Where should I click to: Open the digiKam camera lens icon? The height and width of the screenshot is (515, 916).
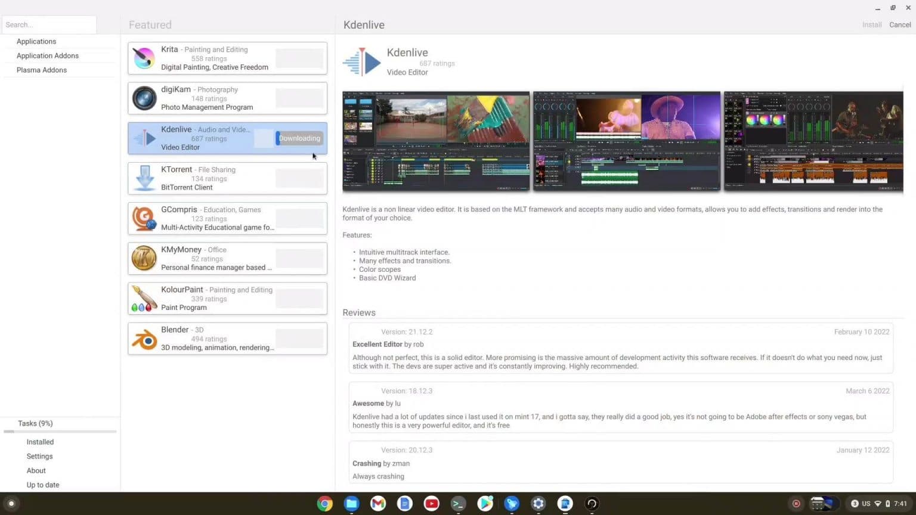[143, 98]
